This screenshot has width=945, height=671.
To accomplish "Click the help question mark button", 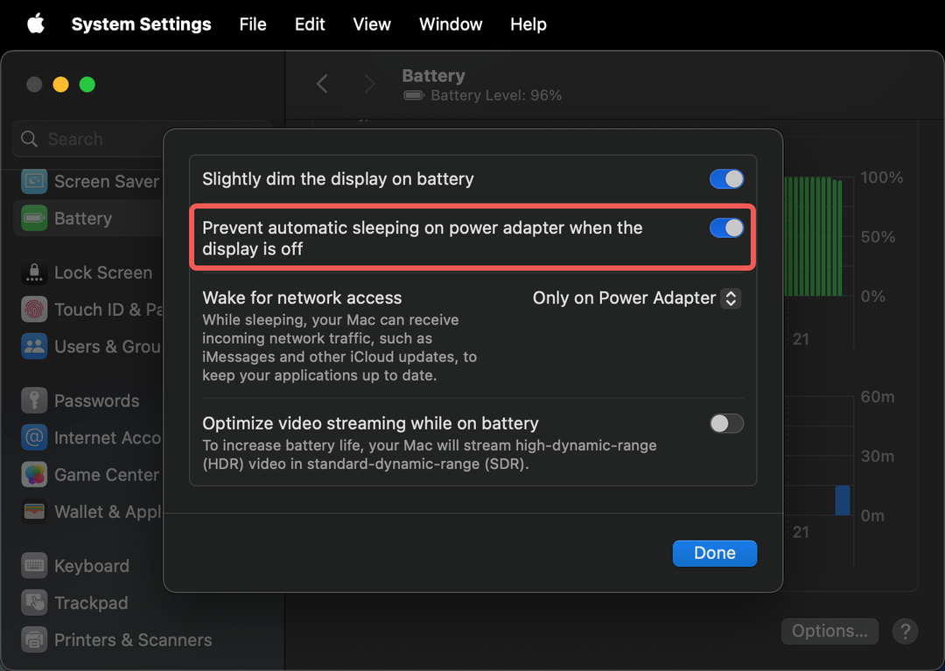I will pyautogui.click(x=904, y=631).
